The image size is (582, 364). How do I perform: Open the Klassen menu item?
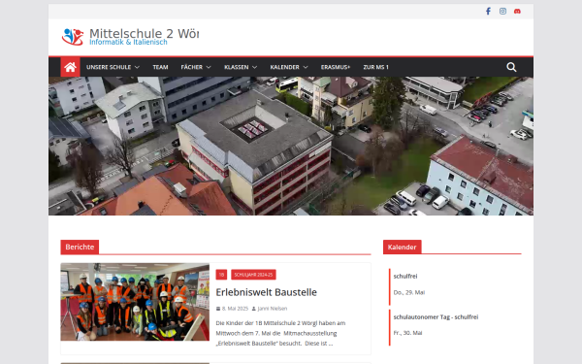tap(237, 67)
